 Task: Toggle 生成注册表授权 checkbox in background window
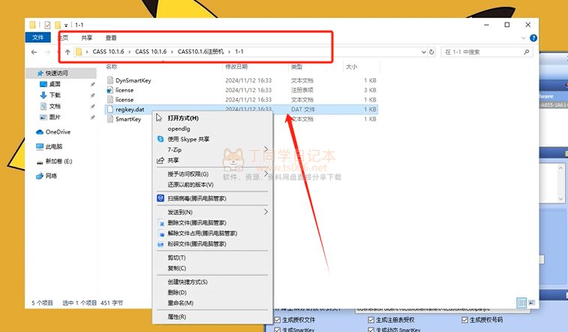click(371, 320)
